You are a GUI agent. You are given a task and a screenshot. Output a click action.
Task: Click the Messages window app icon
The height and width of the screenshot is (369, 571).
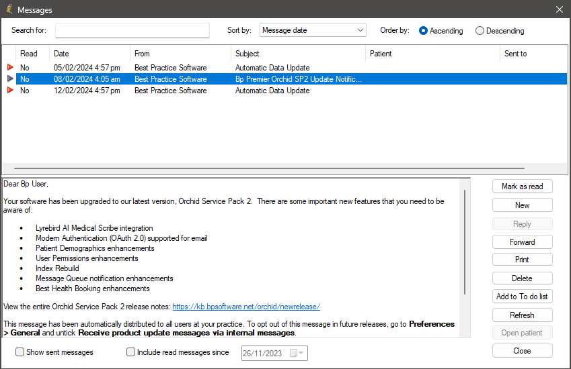[9, 9]
